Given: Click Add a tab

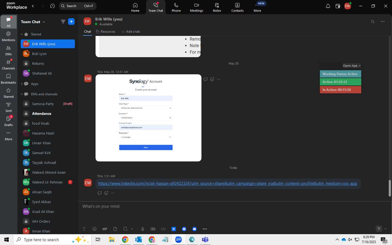Looking at the screenshot, I should [131, 32].
